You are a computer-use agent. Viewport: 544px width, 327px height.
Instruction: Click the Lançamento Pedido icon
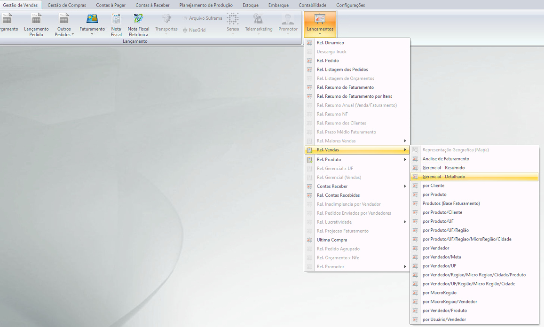[36, 19]
